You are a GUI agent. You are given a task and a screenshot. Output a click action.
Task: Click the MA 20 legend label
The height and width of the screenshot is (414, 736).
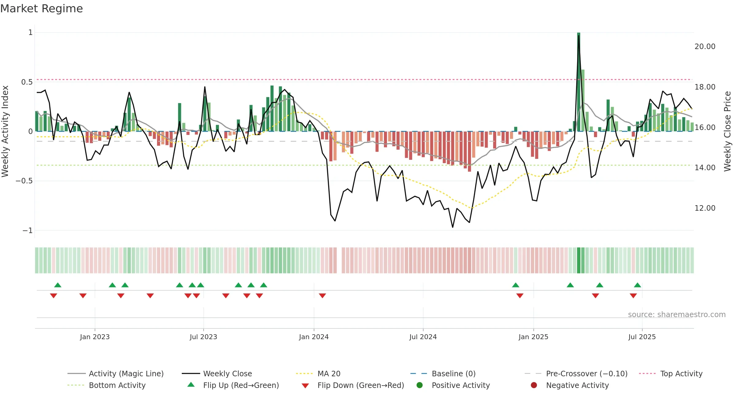(329, 374)
